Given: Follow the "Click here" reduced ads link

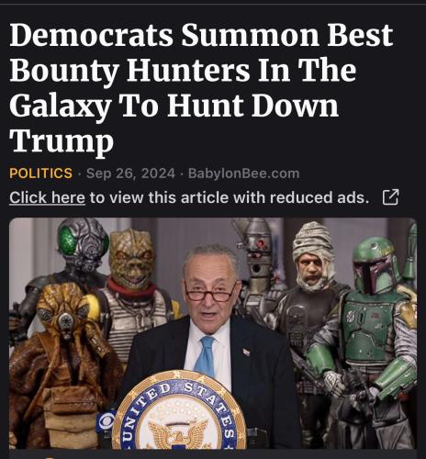Looking at the screenshot, I should [47, 197].
